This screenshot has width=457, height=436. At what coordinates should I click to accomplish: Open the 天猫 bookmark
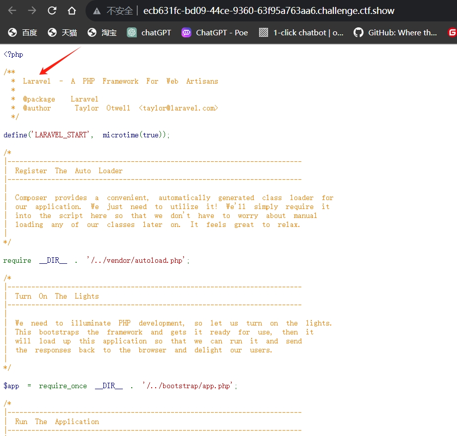pos(62,32)
